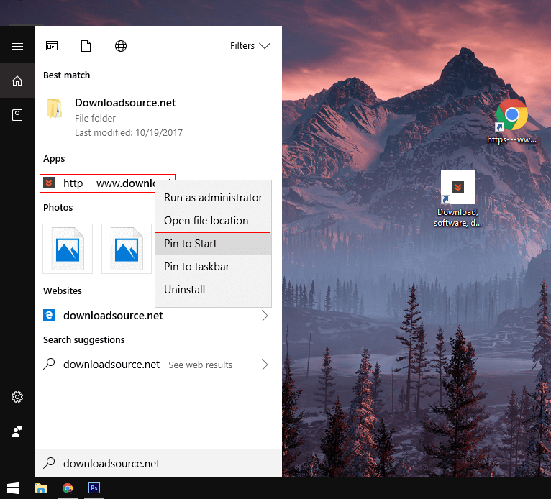Open the first photo thumbnail
Screen dimensions: 551x499
[x=68, y=249]
